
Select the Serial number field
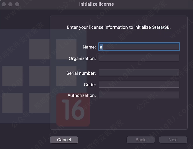tap(139, 73)
